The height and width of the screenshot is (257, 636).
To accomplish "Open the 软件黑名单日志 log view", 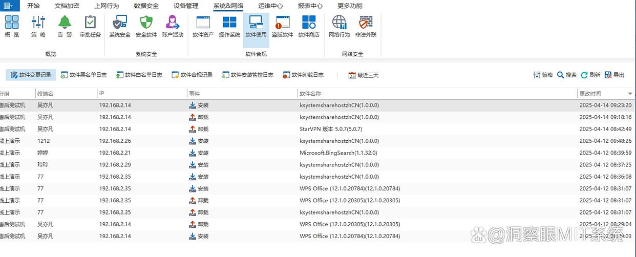I will (x=83, y=75).
